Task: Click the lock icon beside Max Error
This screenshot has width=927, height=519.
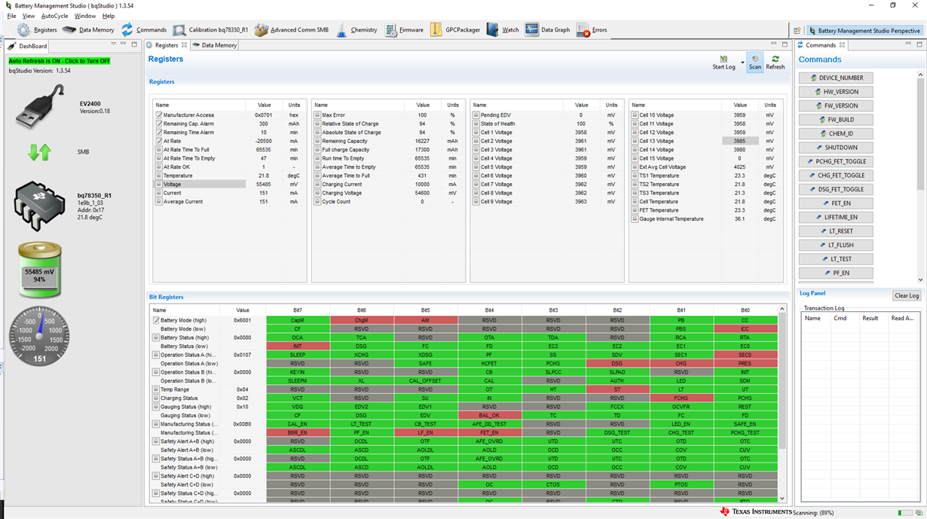Action: [x=317, y=115]
